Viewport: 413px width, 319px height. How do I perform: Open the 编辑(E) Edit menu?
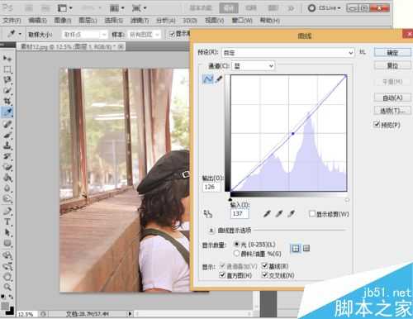point(37,21)
